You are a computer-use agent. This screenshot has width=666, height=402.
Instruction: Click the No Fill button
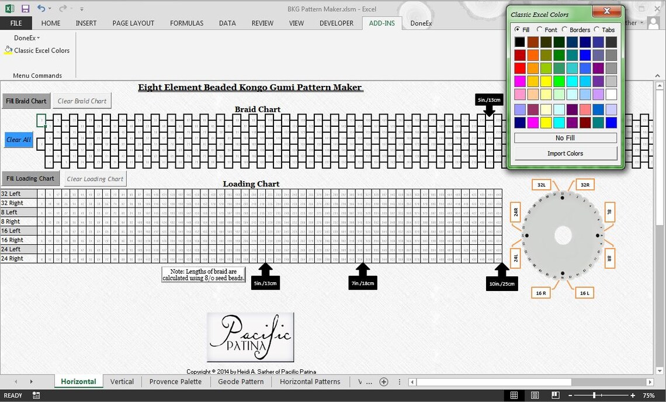click(x=564, y=137)
